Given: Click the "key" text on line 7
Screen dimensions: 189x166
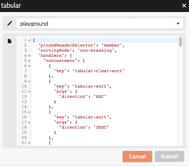Looking at the screenshot, I should click(60, 71).
